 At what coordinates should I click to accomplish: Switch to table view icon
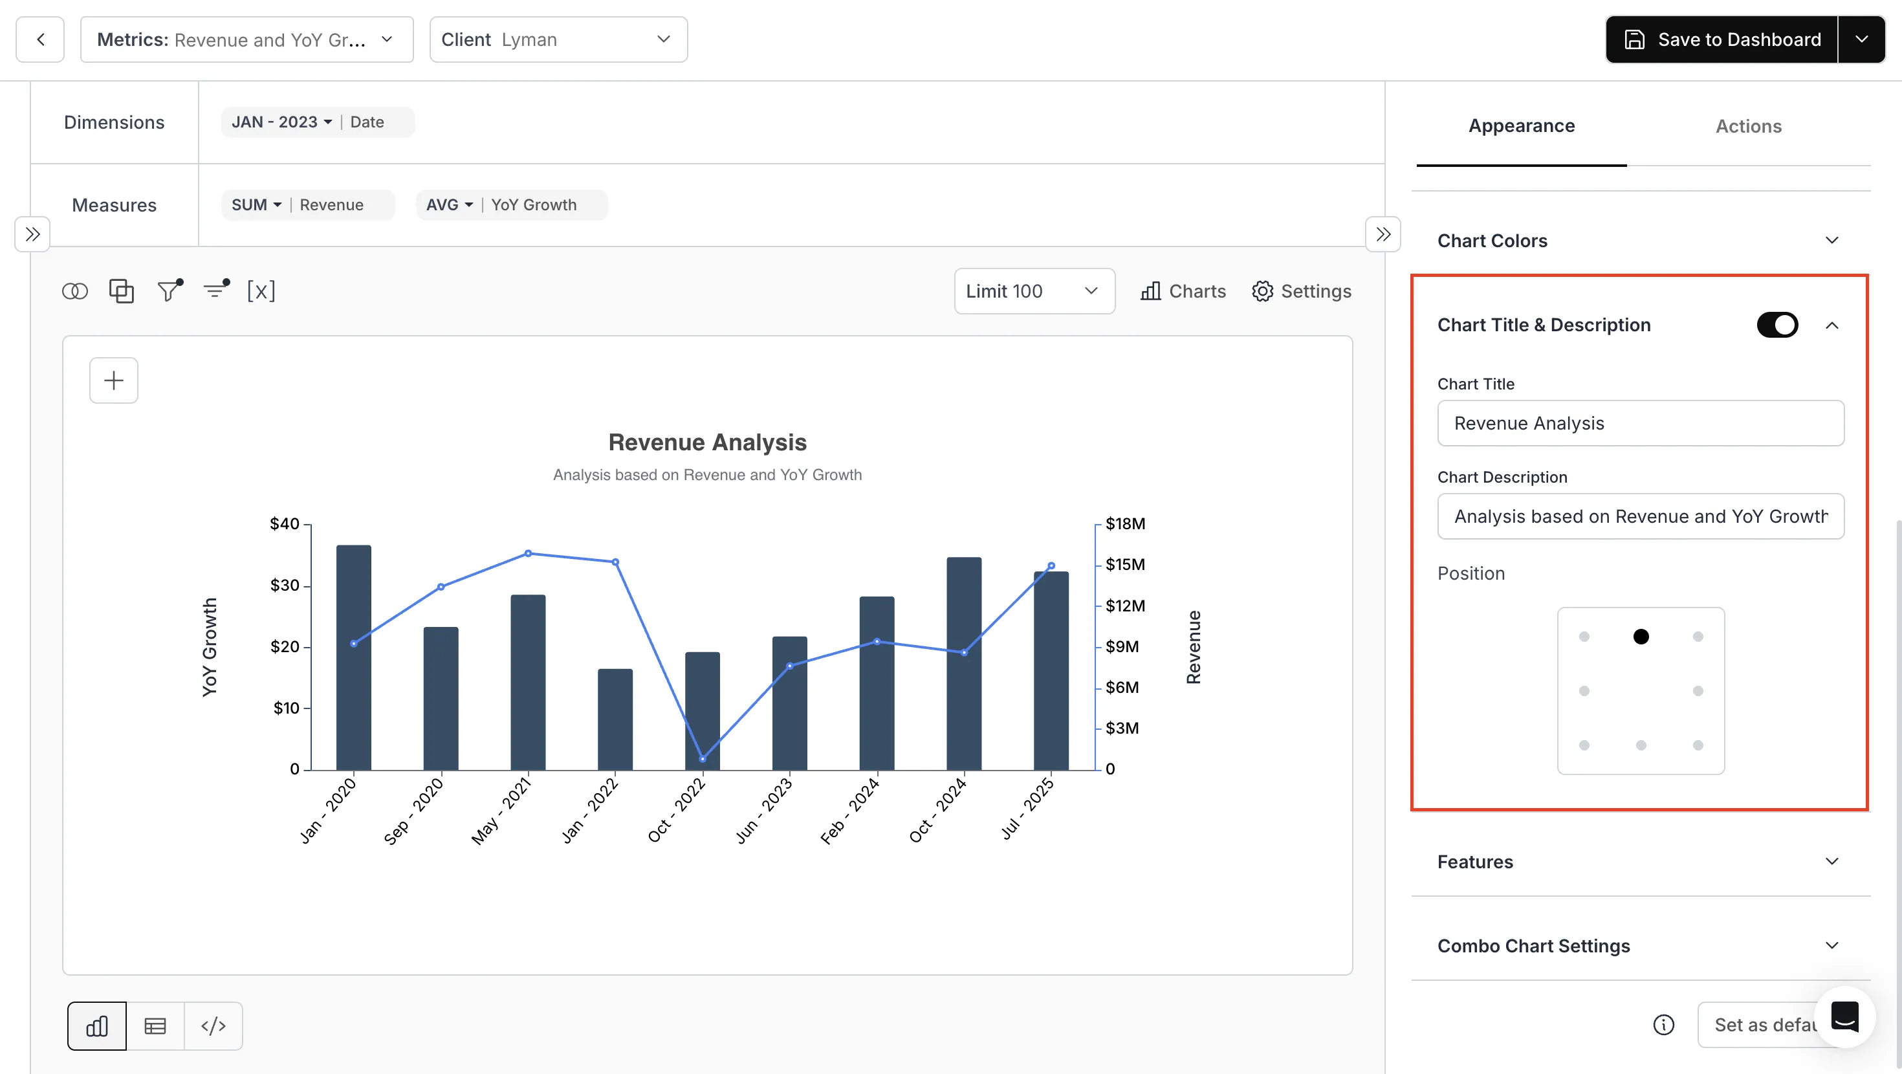[155, 1025]
